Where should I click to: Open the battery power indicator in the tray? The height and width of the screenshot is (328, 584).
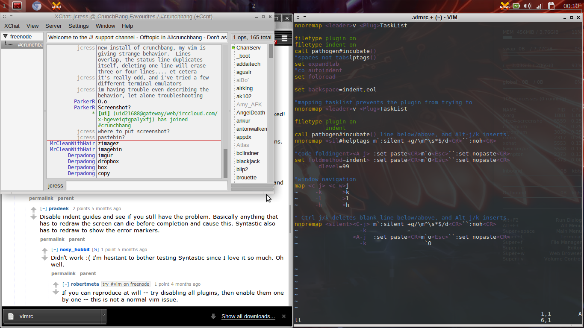[x=516, y=6]
